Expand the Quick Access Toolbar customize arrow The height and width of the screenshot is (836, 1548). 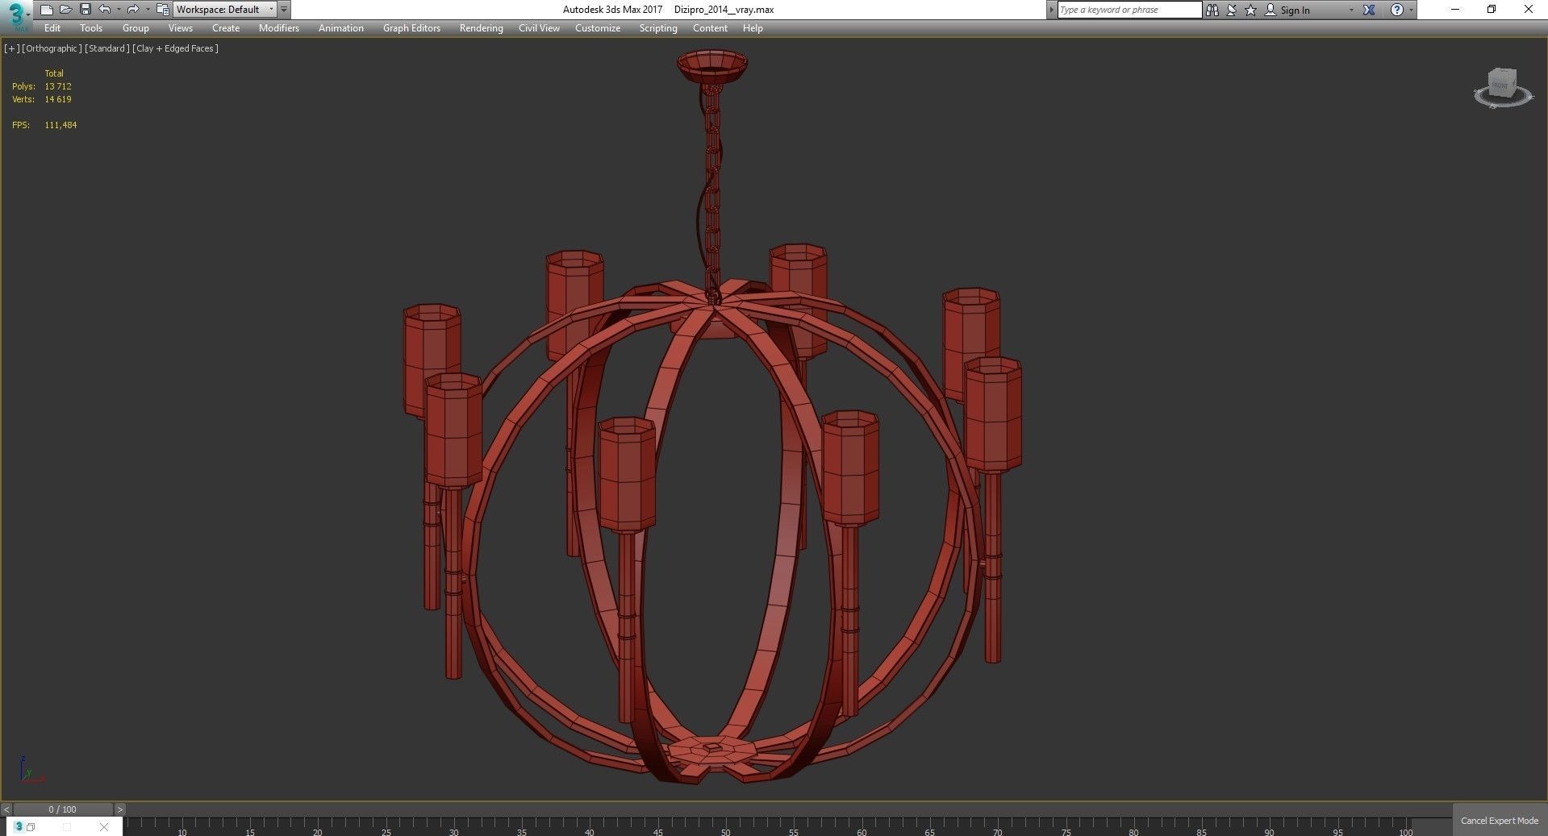pos(284,10)
